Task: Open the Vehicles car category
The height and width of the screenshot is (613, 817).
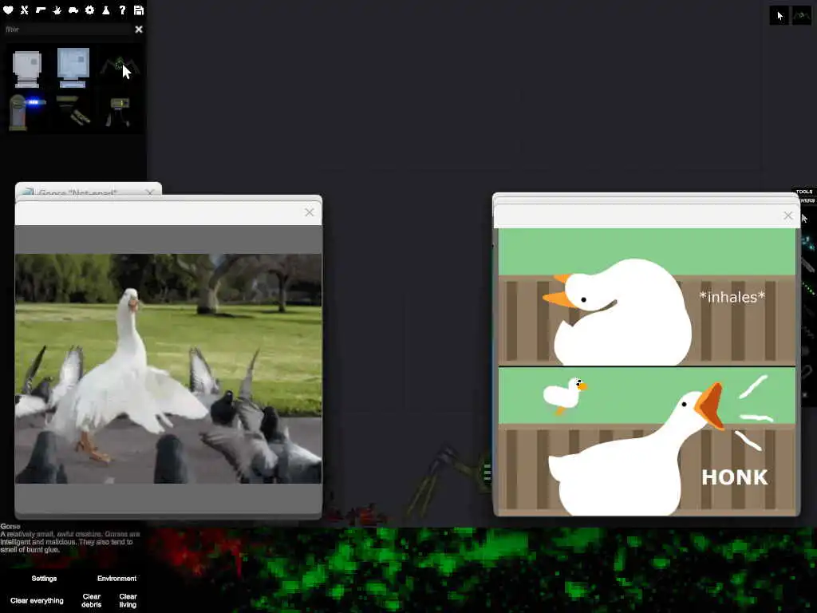Action: 73,10
